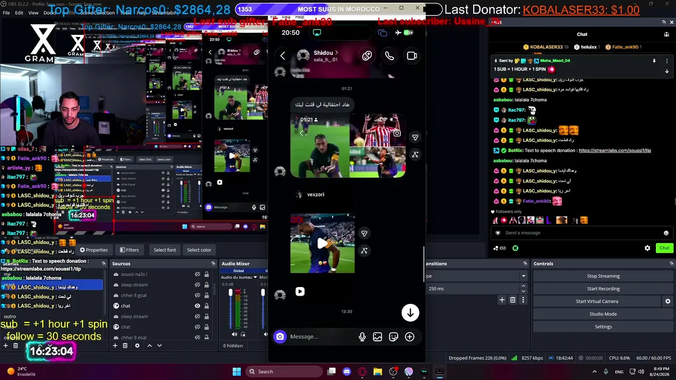Open the camera in the message bar

(x=280, y=337)
